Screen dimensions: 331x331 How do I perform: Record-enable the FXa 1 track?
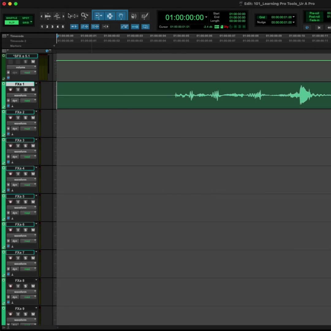(x=10, y=90)
